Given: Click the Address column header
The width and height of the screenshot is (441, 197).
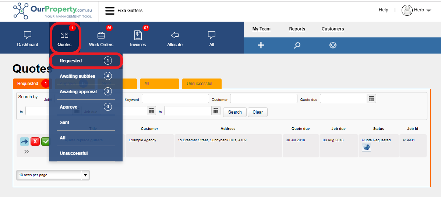Looking at the screenshot, I should pos(228,129).
